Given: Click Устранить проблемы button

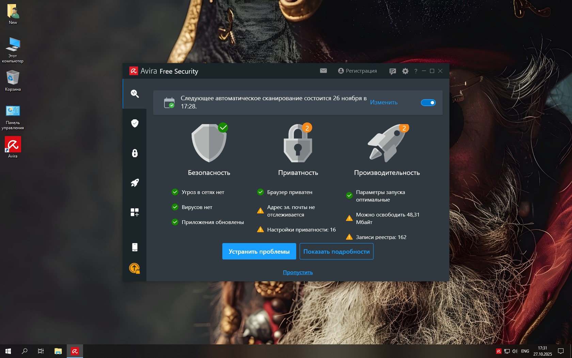Looking at the screenshot, I should pyautogui.click(x=259, y=251).
